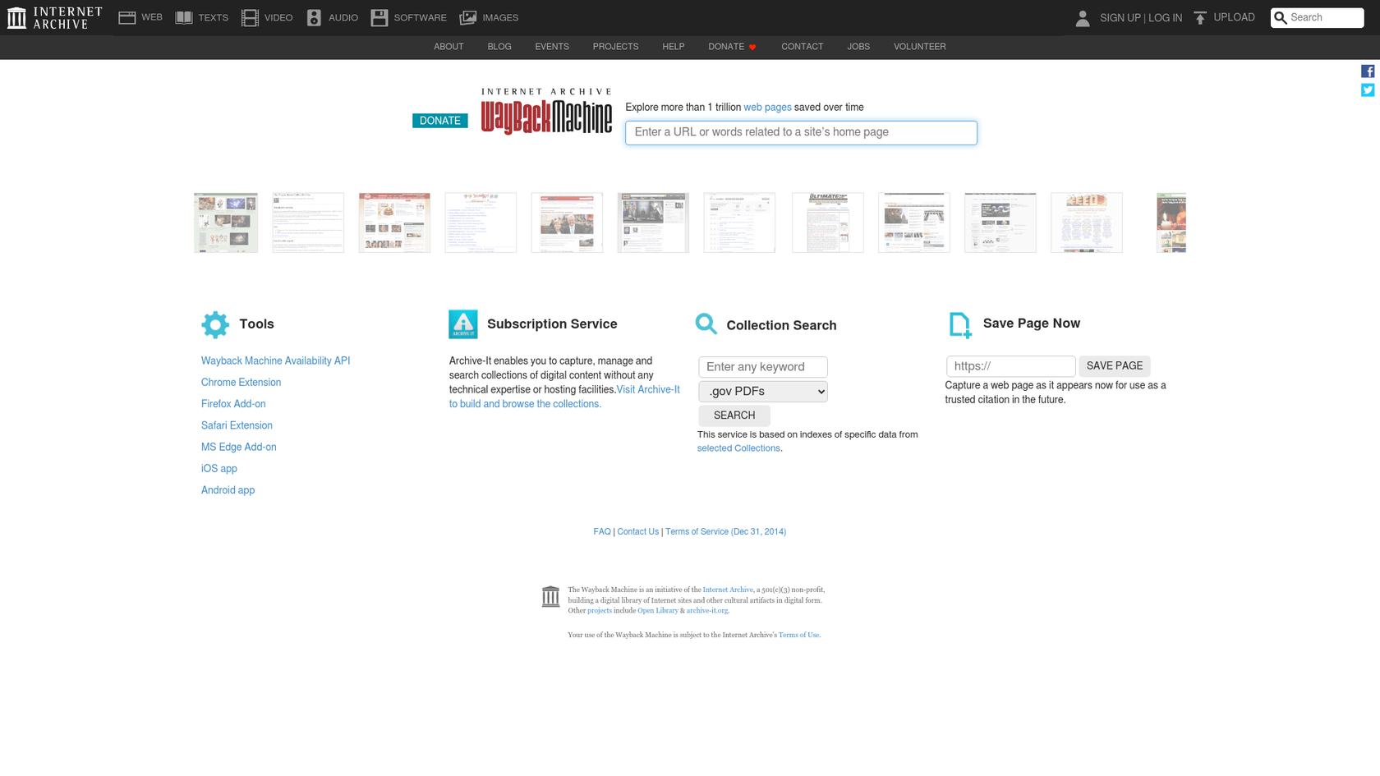Open the IMAGES collection icon
Screen dimensions: 1380x776
point(467,16)
